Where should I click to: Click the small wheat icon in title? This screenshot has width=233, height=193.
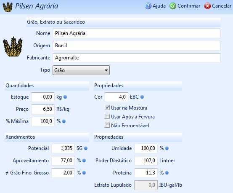click(x=8, y=7)
